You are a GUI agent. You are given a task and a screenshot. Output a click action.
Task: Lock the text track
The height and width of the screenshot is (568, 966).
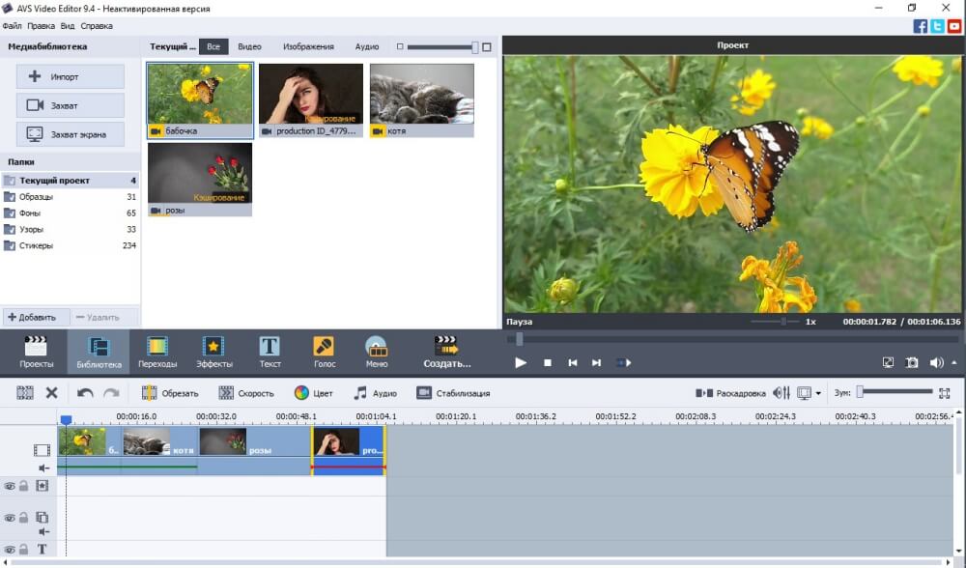click(23, 550)
